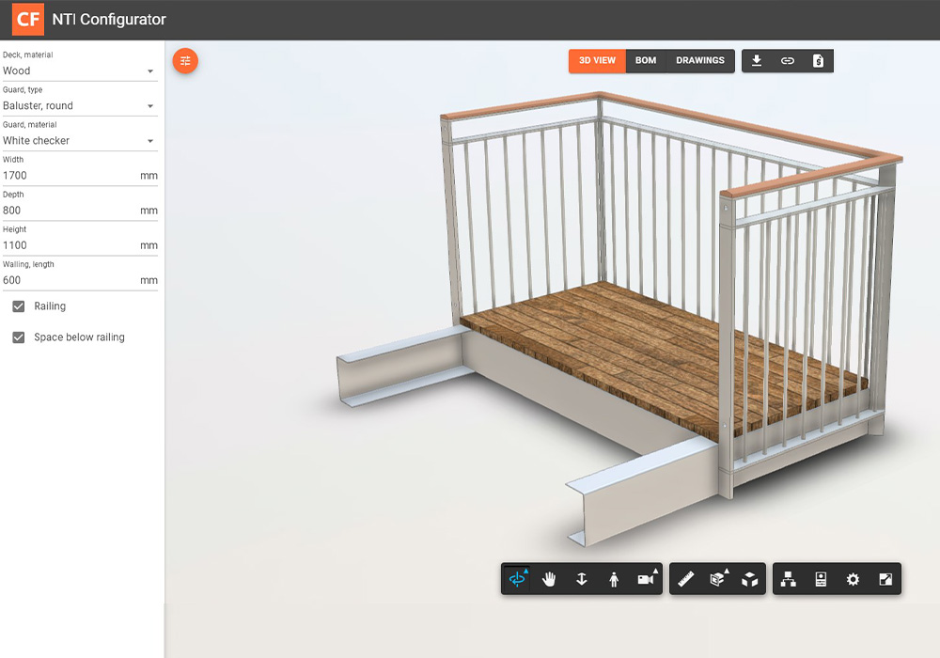The height and width of the screenshot is (658, 940).
Task: Click the Width input field
Action: [66, 176]
